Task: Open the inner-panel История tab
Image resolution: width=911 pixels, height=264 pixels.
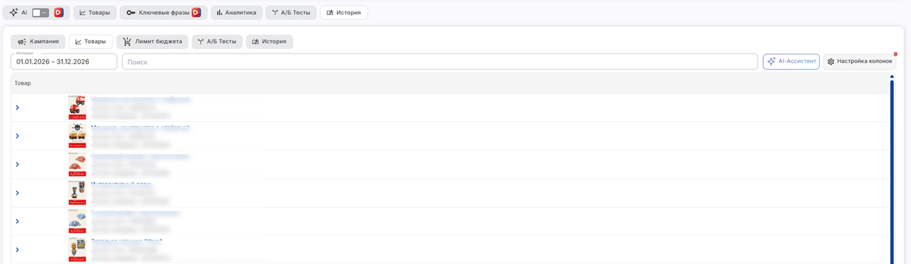Action: point(269,42)
